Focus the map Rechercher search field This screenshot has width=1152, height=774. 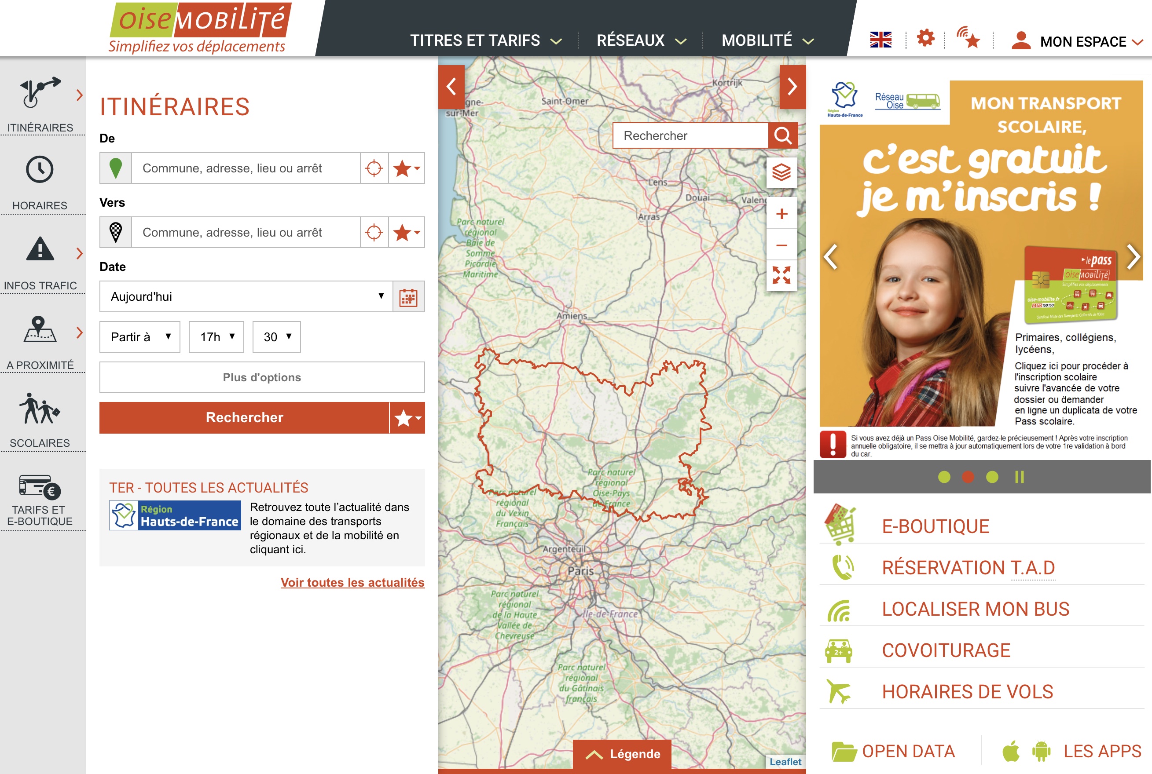click(690, 136)
